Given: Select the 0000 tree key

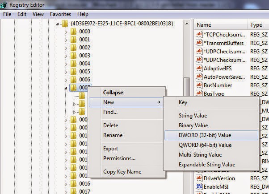Looking at the screenshot, I should 84,32.
